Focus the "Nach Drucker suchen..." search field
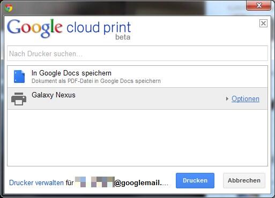This screenshot has height=198, width=275. (137, 54)
